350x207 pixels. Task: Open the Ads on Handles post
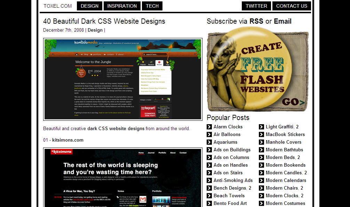(231, 165)
